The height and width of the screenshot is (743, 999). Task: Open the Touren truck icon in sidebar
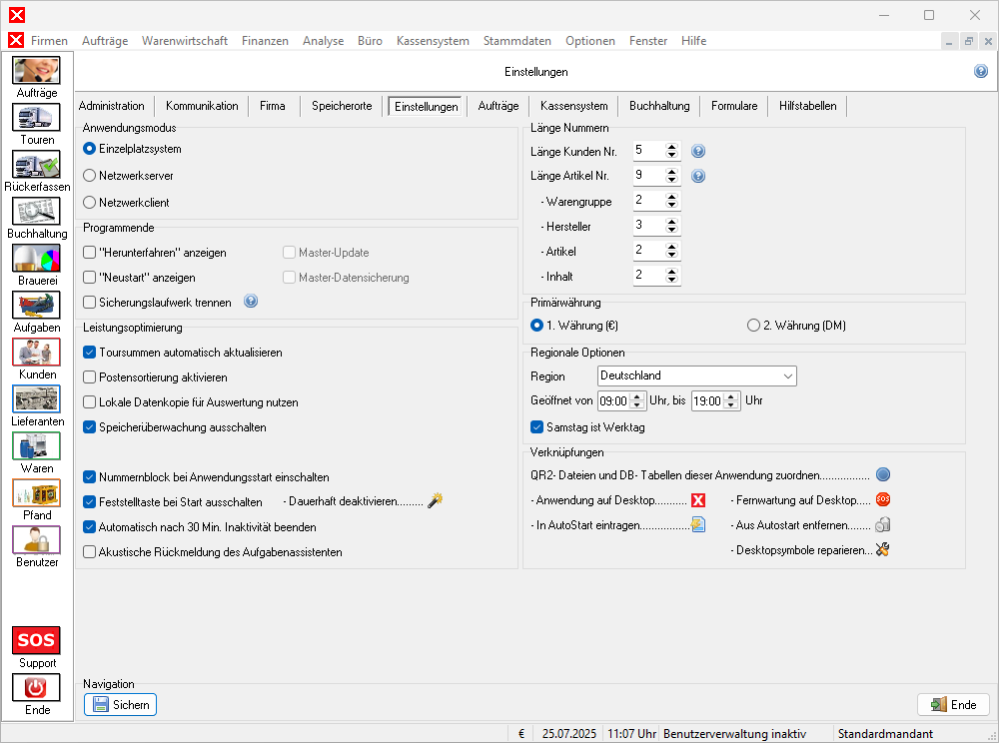pos(36,118)
